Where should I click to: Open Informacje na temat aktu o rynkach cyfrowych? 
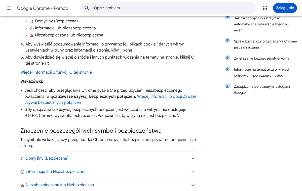[262, 72]
